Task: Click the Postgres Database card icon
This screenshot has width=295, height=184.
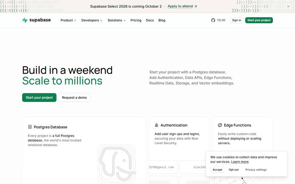Action: coord(30,127)
